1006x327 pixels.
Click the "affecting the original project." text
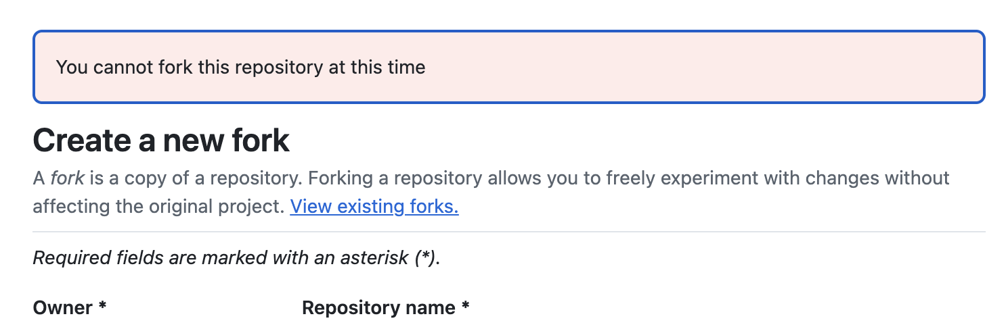point(158,206)
